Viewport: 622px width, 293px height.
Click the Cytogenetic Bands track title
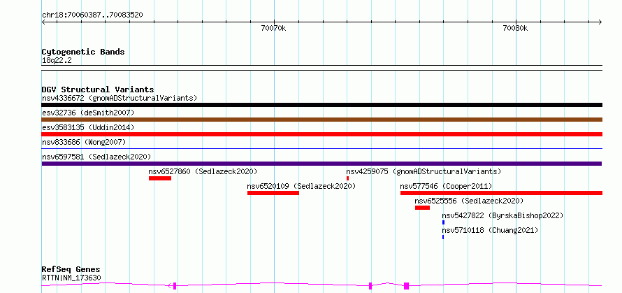83,52
